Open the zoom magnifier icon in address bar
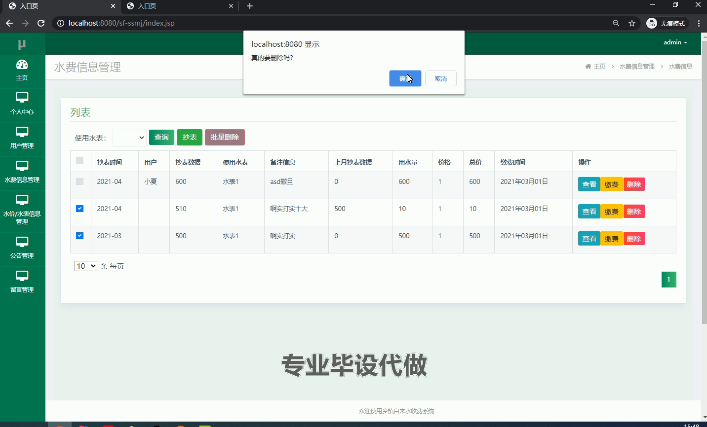Screen dimensions: 707x427 pyautogui.click(x=616, y=23)
